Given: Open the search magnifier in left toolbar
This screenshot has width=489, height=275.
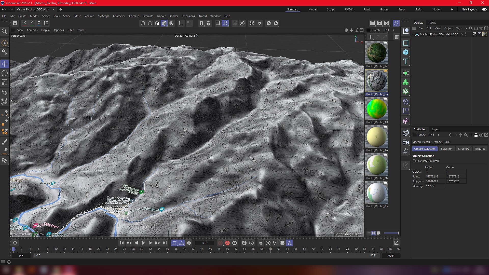Looking at the screenshot, I should pos(4,31).
